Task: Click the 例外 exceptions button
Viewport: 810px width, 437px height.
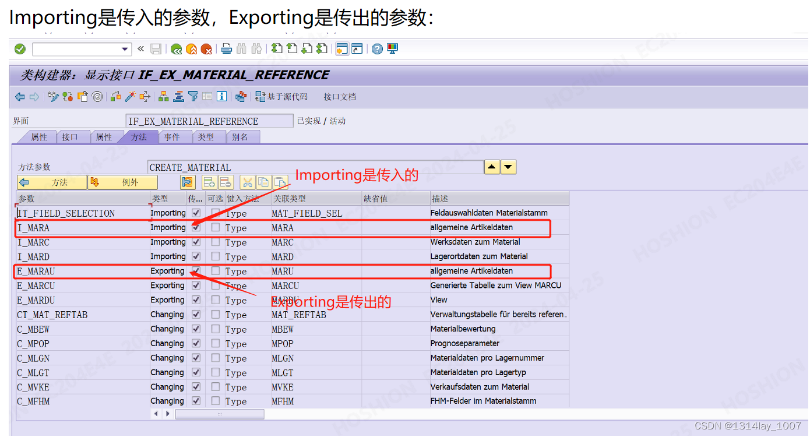Action: [122, 182]
